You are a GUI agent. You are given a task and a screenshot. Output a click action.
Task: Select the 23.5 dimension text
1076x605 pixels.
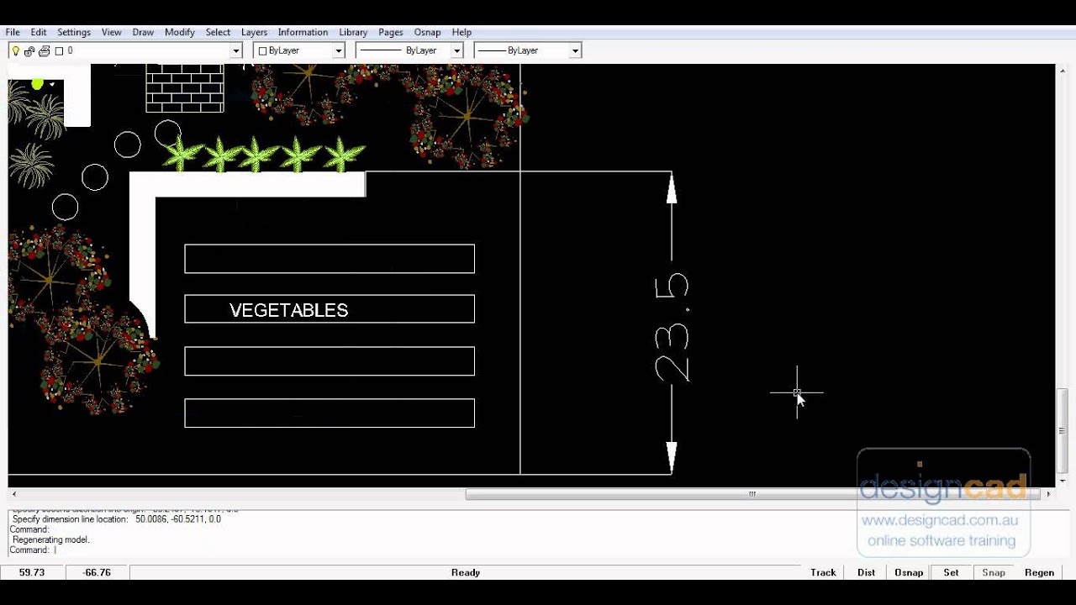pyautogui.click(x=672, y=329)
